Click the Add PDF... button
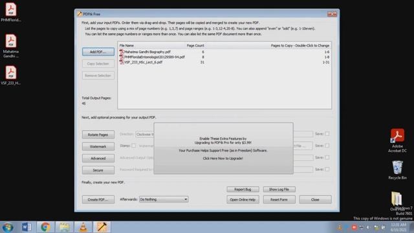 98,52
